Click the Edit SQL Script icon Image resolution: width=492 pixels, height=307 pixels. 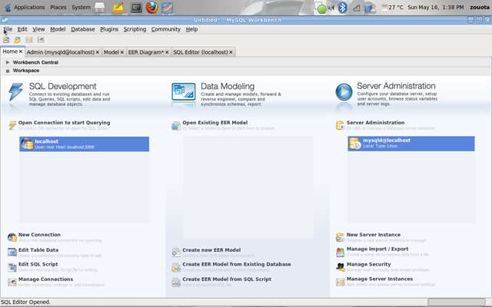tap(12, 267)
